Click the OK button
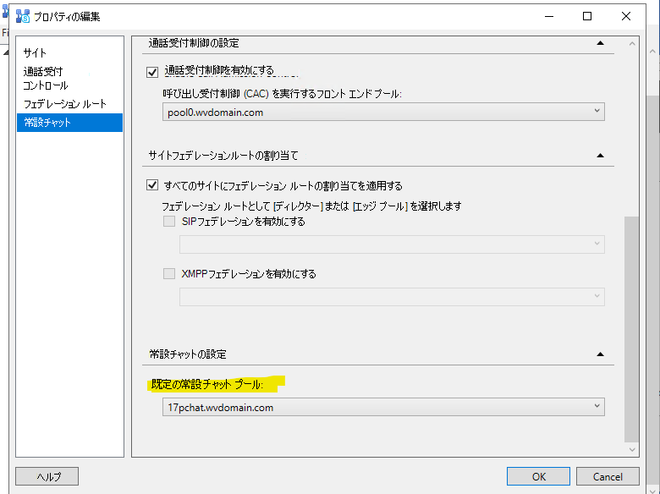The height and width of the screenshot is (494, 660). [x=538, y=476]
